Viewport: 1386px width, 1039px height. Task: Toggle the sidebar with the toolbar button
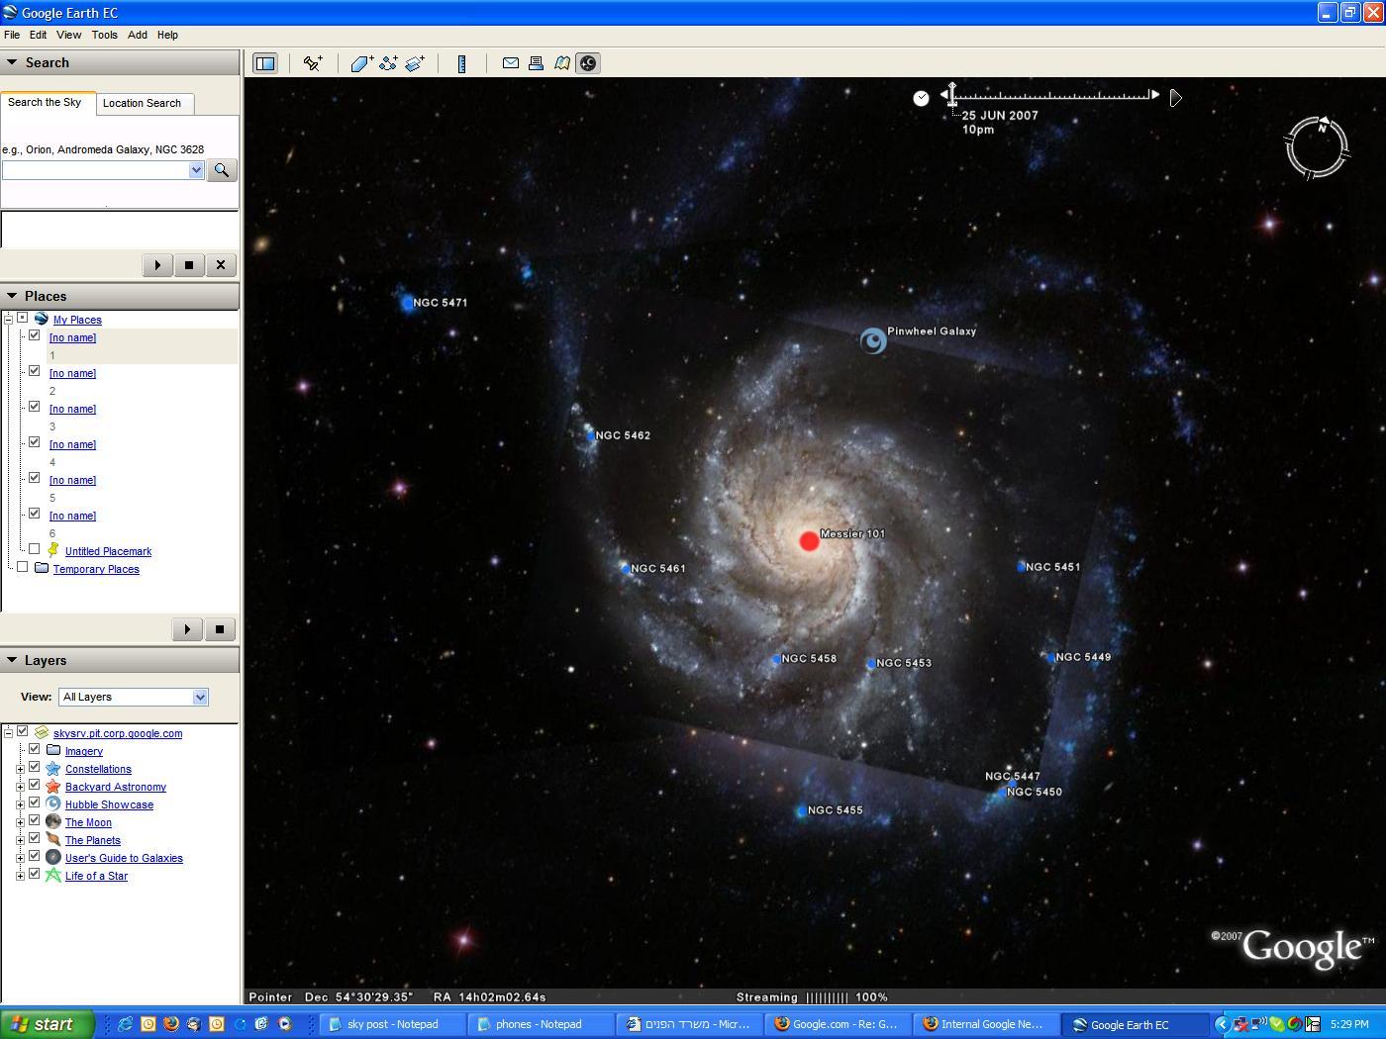tap(265, 63)
